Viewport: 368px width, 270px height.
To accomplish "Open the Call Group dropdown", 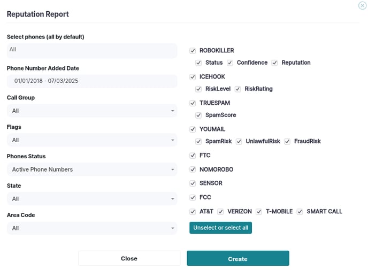I will [x=92, y=111].
